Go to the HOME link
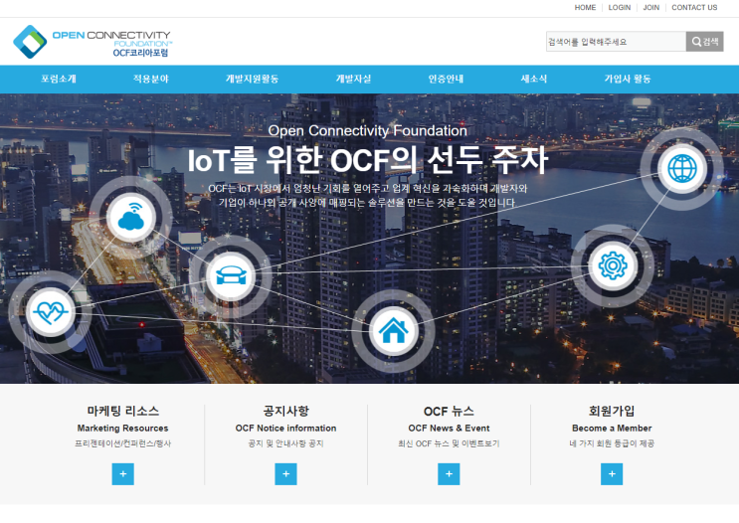 pyautogui.click(x=585, y=8)
